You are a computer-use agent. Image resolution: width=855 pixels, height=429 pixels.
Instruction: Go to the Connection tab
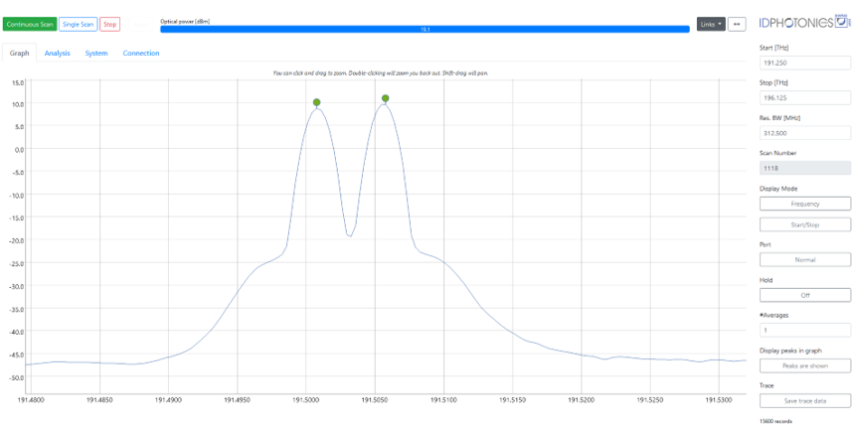click(x=141, y=54)
